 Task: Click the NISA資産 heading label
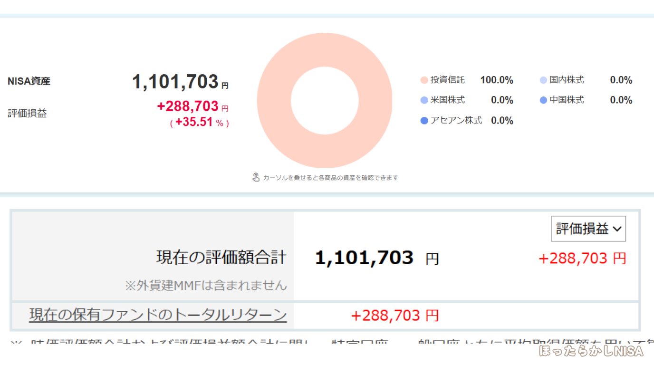(29, 81)
